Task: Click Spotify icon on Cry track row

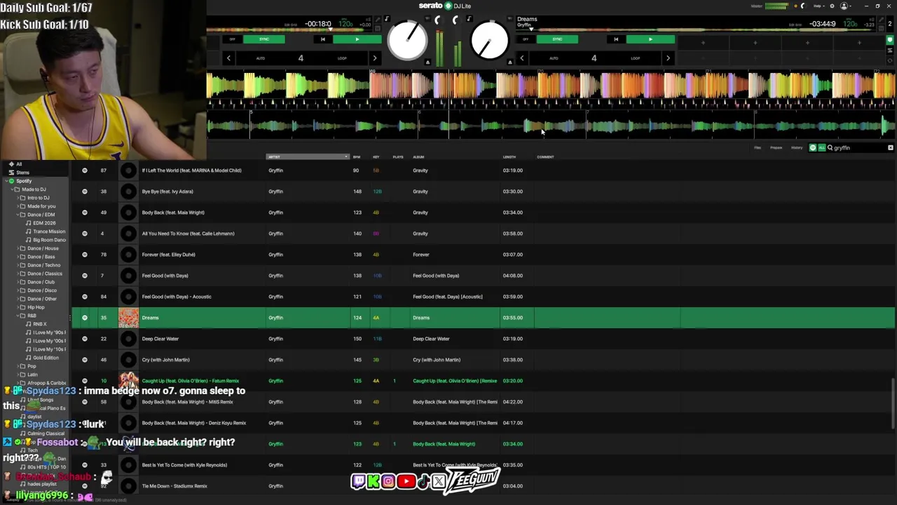Action: click(x=85, y=360)
